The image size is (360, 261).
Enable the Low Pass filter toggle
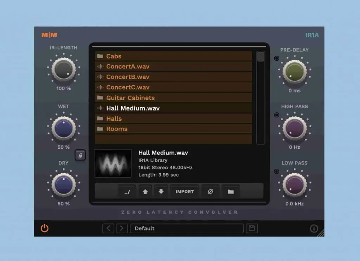pos(277,172)
